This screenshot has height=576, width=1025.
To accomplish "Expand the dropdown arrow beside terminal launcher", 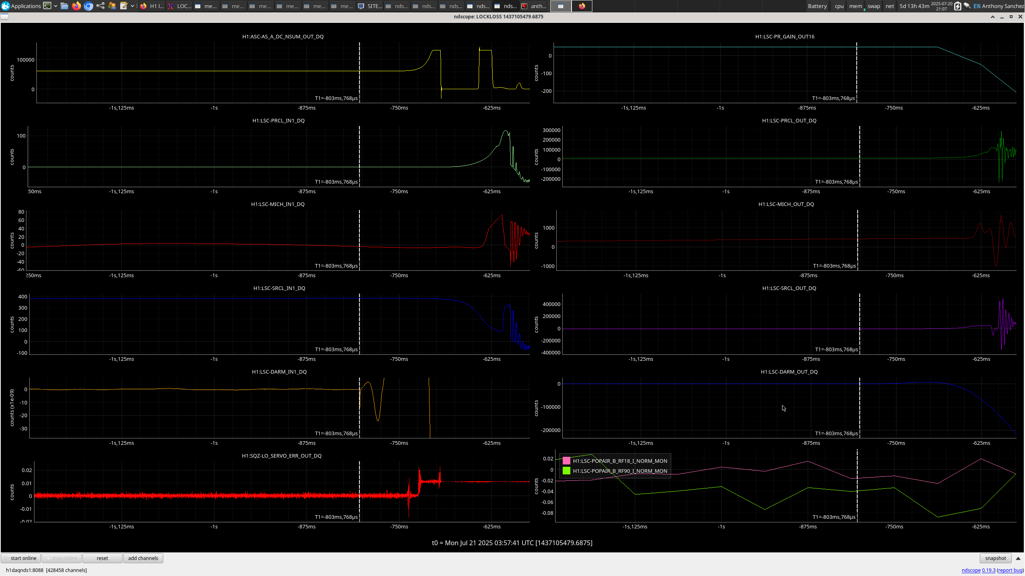I will point(56,6).
